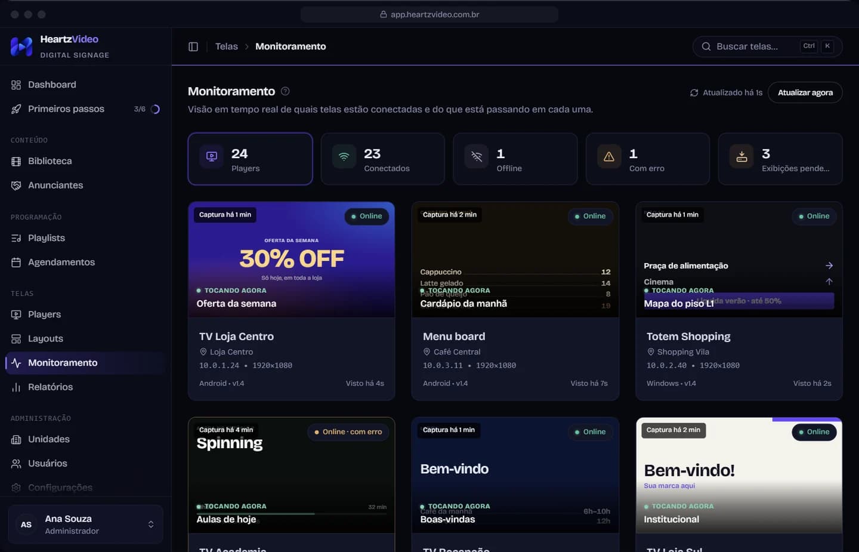
Task: Click the Captura há 4 min label
Action: pos(226,430)
